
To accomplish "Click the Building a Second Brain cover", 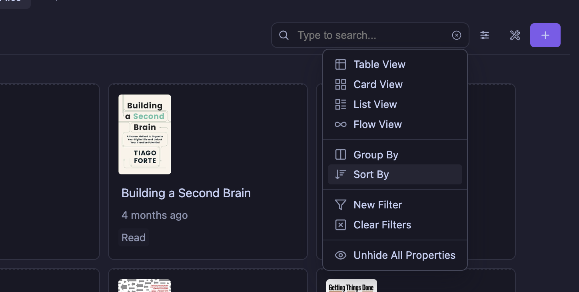I will coord(145,134).
